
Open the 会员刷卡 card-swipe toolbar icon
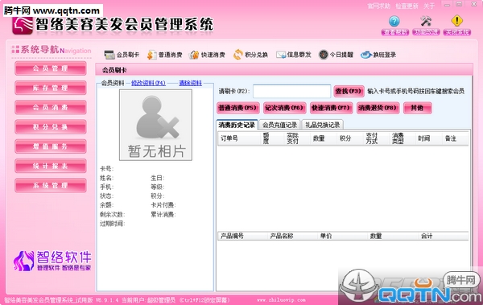pos(122,55)
